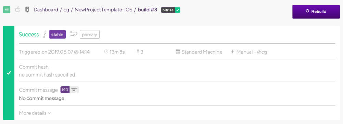Click the Standard Machine stack icon
This screenshot has height=124, width=343.
coord(178,52)
